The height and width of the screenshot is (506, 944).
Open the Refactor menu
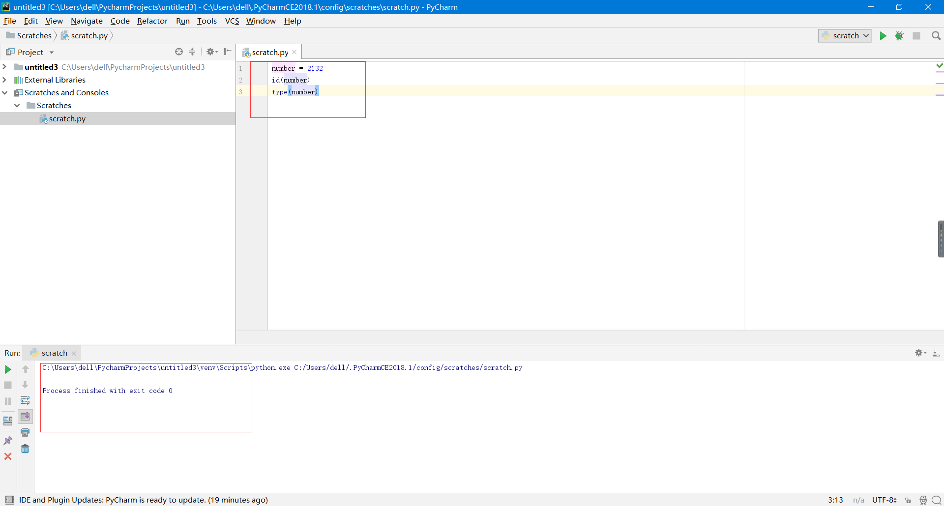[152, 21]
